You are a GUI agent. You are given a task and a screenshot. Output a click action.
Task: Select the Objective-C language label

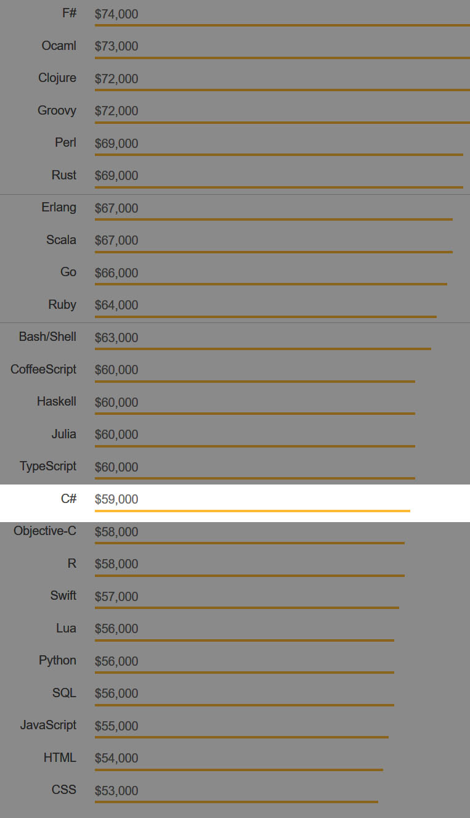pyautogui.click(x=45, y=531)
